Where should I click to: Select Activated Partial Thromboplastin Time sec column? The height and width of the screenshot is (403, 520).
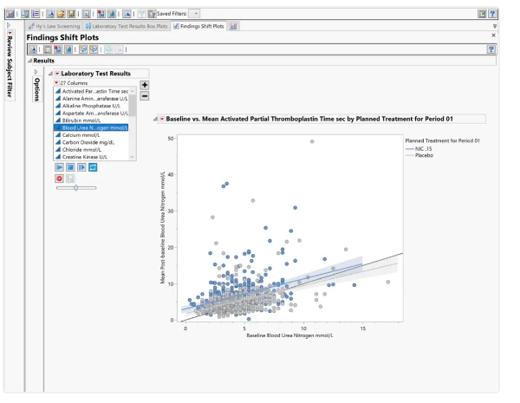tap(92, 91)
